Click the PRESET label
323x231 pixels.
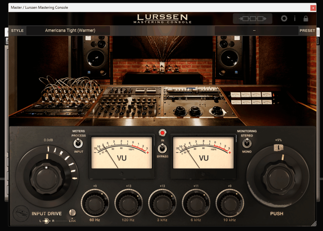307,30
